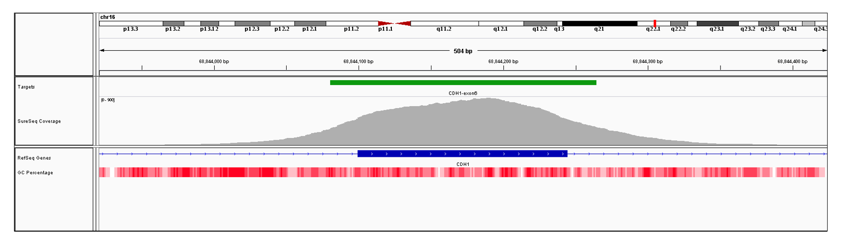Click the q11.2 cytoband region
Image resolution: width=844 pixels, height=248 pixels.
click(444, 23)
